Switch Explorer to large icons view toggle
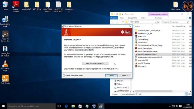 click(x=189, y=94)
